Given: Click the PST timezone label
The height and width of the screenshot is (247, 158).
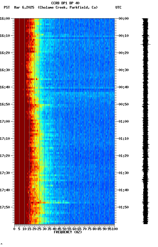Looking at the screenshot, I should tap(7, 7).
